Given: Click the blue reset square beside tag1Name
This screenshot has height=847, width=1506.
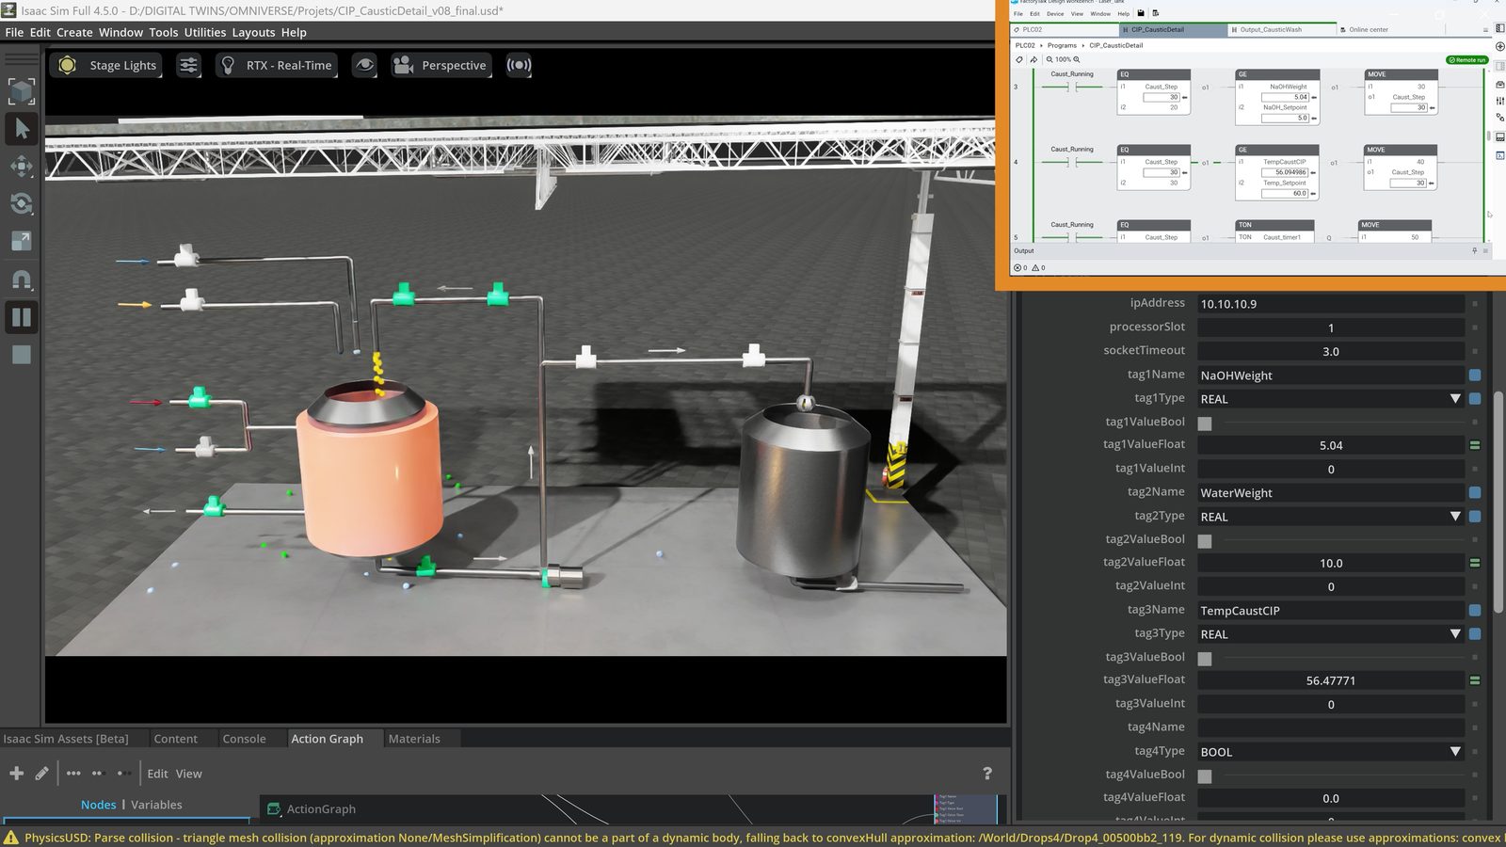Looking at the screenshot, I should point(1475,375).
